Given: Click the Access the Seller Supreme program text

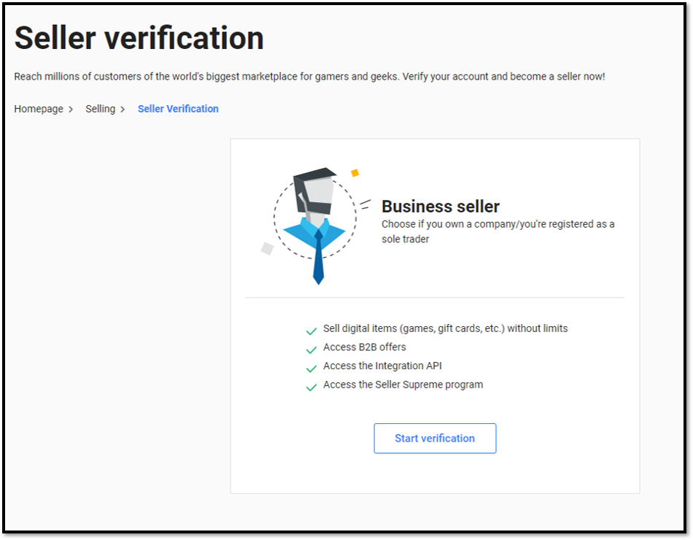Looking at the screenshot, I should (x=403, y=385).
